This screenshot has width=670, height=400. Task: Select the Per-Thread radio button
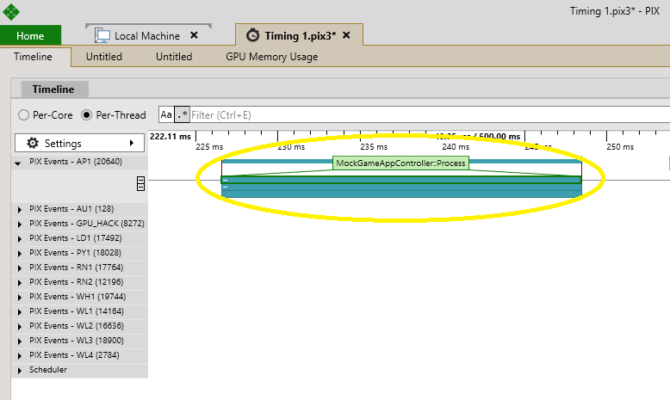tap(87, 114)
